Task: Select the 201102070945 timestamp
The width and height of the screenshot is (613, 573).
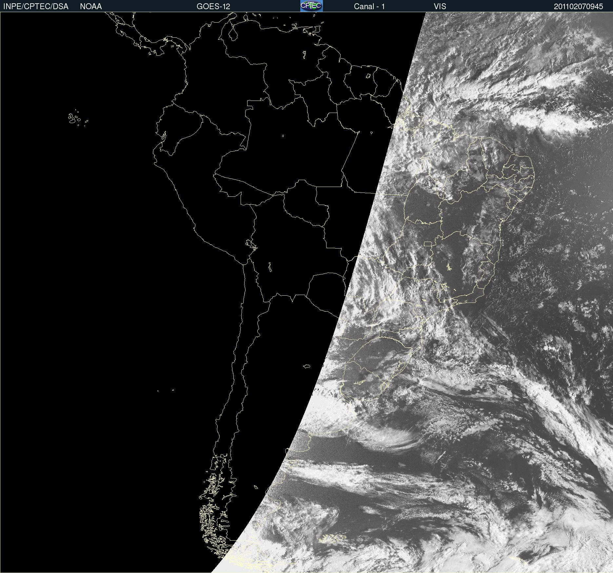Action: tap(578, 7)
